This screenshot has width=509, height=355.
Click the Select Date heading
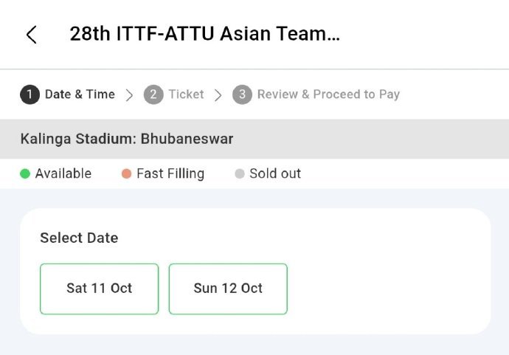click(79, 238)
